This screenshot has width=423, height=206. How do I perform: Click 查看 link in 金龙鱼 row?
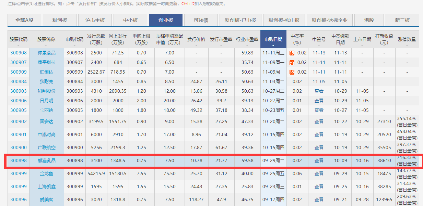[x=319, y=173]
